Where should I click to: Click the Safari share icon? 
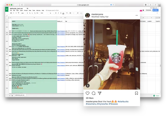150,5
